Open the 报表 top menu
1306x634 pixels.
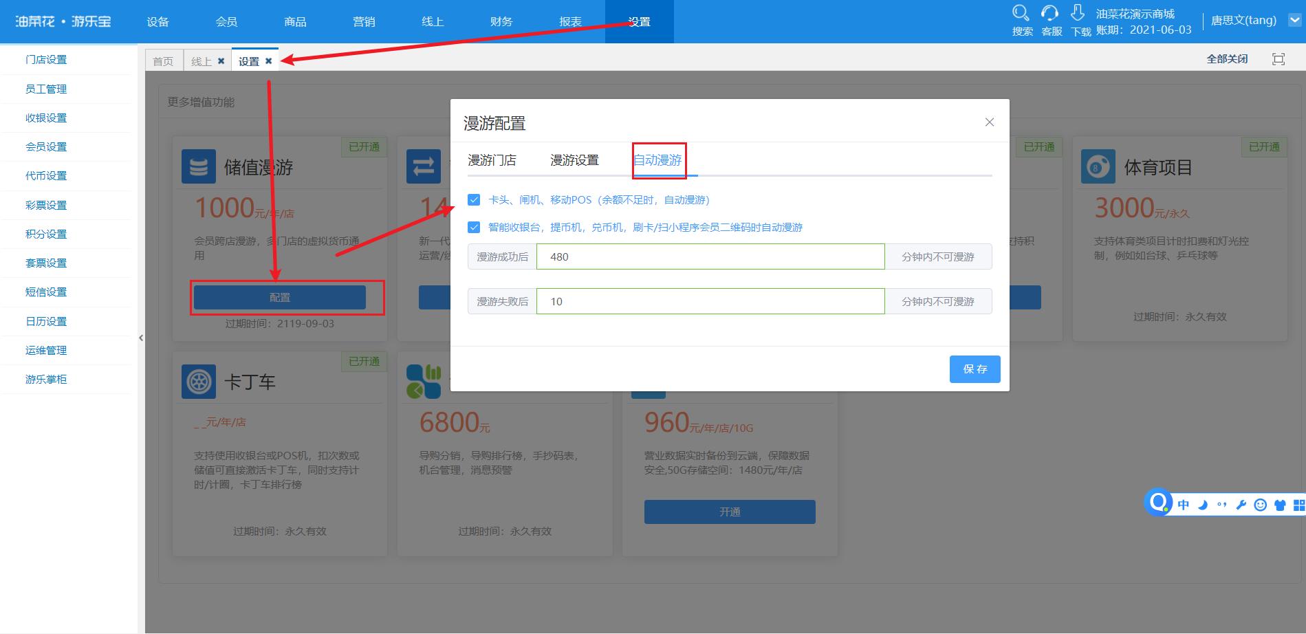[570, 21]
